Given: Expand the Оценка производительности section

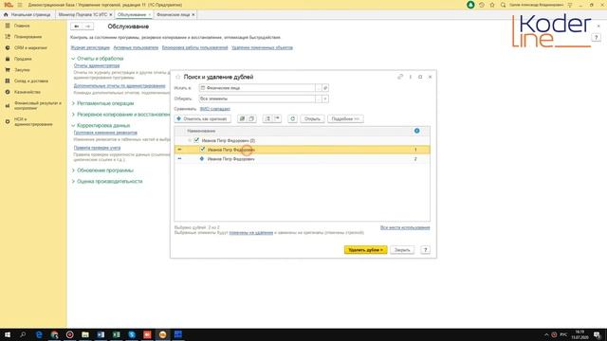Looking at the screenshot, I should click(x=73, y=181).
